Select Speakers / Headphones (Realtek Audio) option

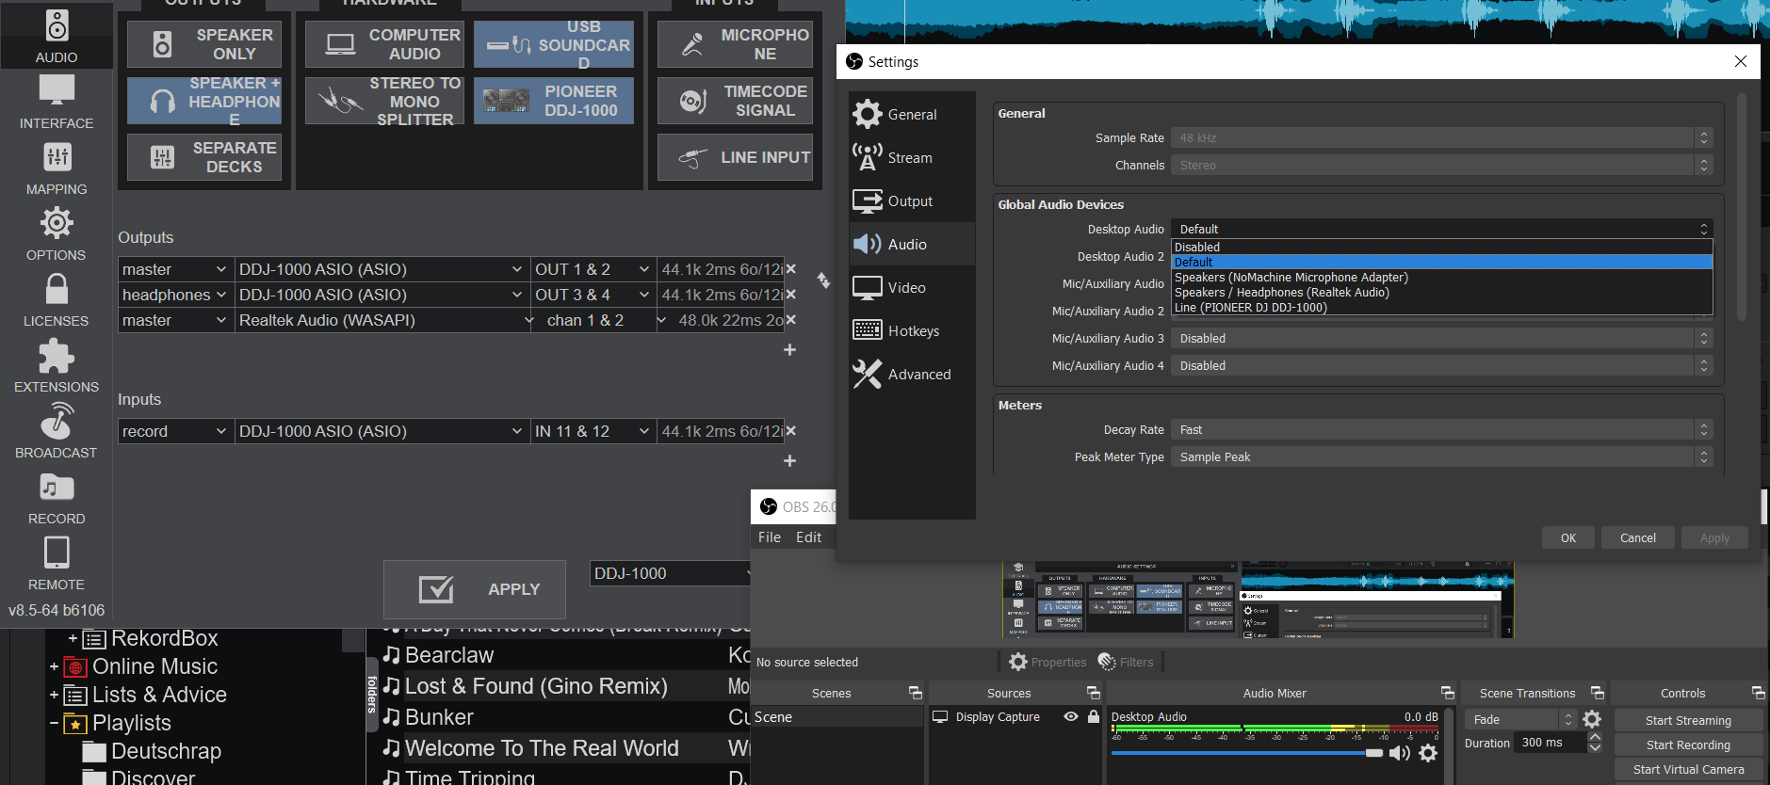(x=1441, y=293)
